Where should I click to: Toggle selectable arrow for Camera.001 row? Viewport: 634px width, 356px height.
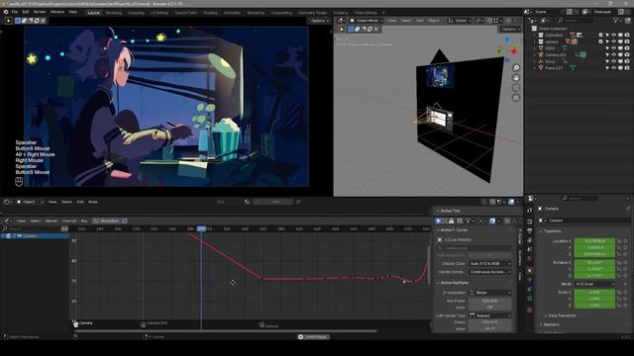pyautogui.click(x=607, y=54)
